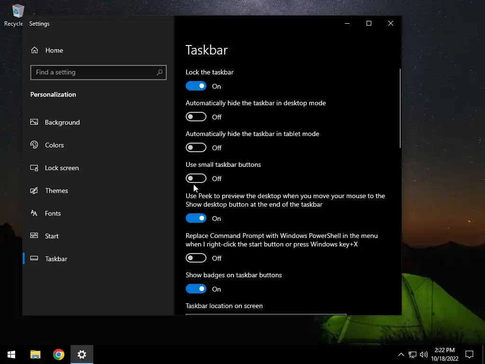Click the Taskbar icon in sidebar

tap(34, 258)
